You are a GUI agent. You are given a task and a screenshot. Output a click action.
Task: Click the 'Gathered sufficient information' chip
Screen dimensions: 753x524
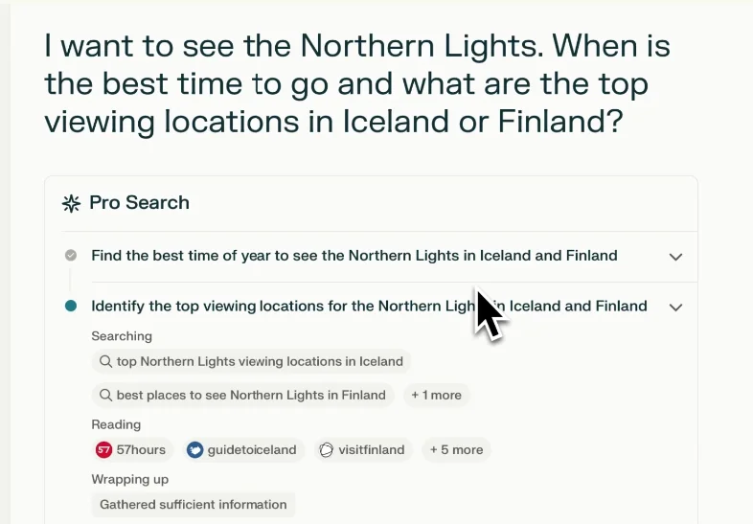[x=194, y=505]
